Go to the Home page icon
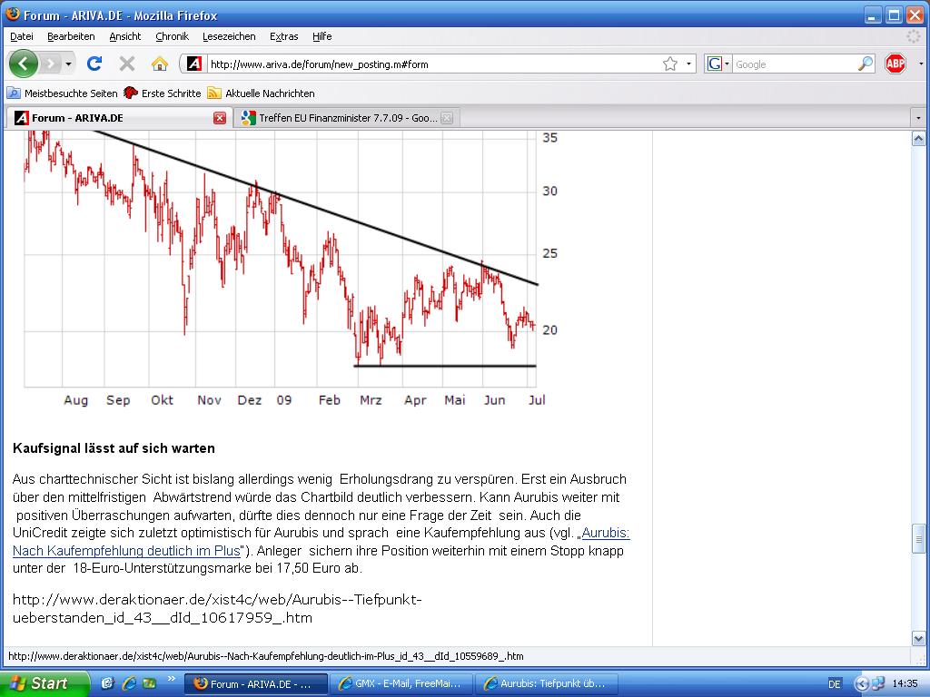The image size is (930, 697). click(160, 64)
